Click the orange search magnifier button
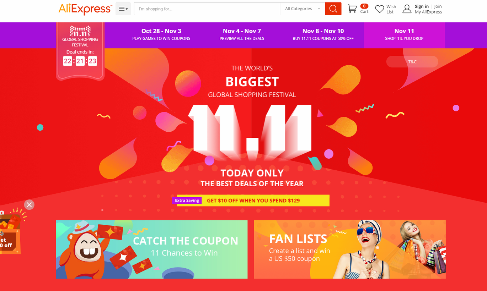487x291 pixels. 333,9
